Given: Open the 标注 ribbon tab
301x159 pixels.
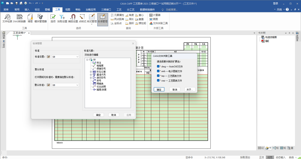Looking at the screenshot, I should 37,9.
